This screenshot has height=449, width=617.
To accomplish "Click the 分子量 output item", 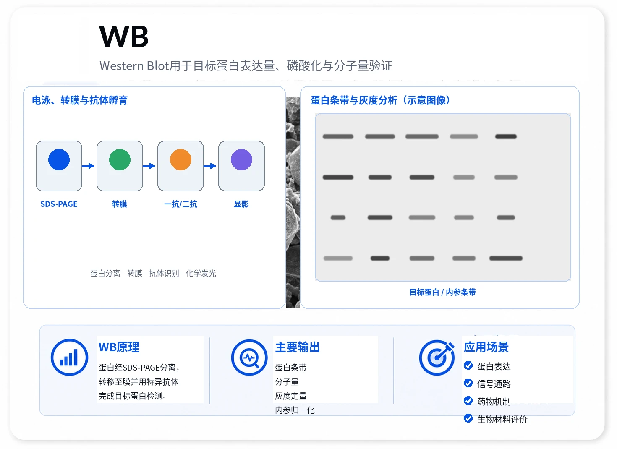I will click(x=287, y=381).
